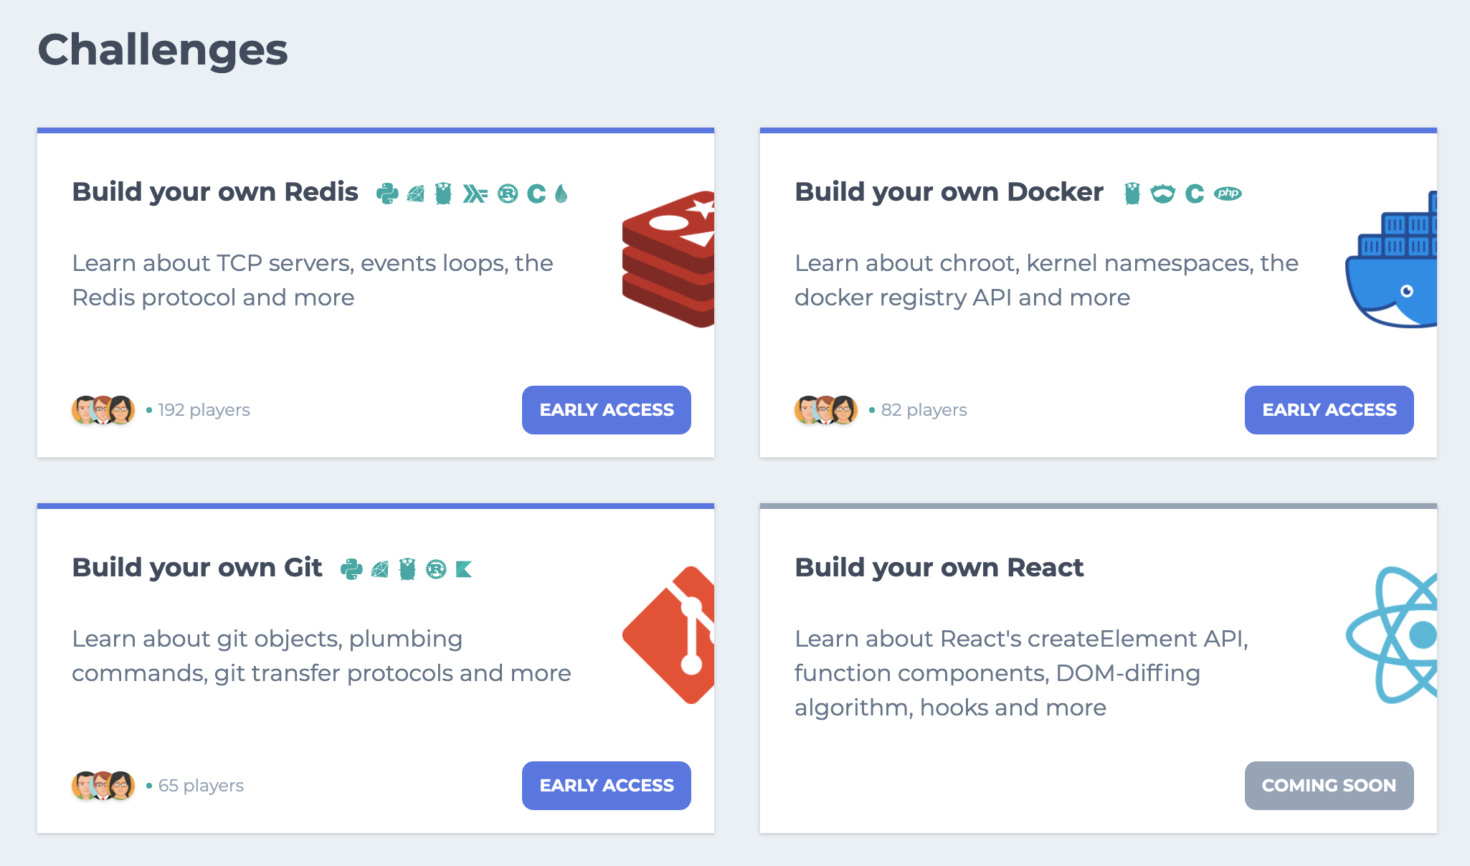The height and width of the screenshot is (866, 1470).
Task: Click player avatars on the Git card
Action: click(103, 786)
